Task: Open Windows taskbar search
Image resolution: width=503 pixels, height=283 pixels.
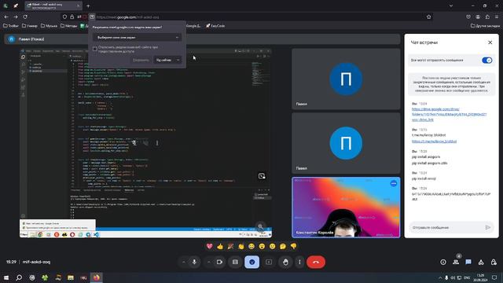Action: tap(19, 277)
